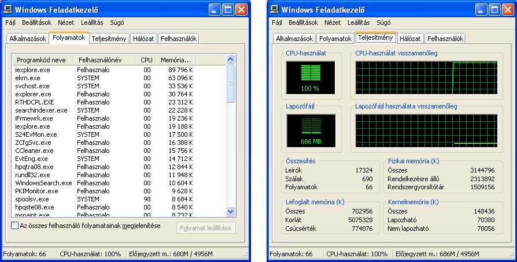Select the hpqste08.exe process row
The width and height of the screenshot is (517, 262).
coord(119,207)
